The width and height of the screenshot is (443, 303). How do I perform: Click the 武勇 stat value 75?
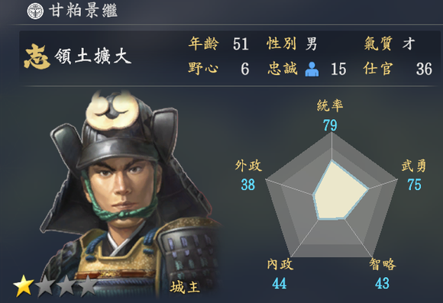[x=414, y=185]
